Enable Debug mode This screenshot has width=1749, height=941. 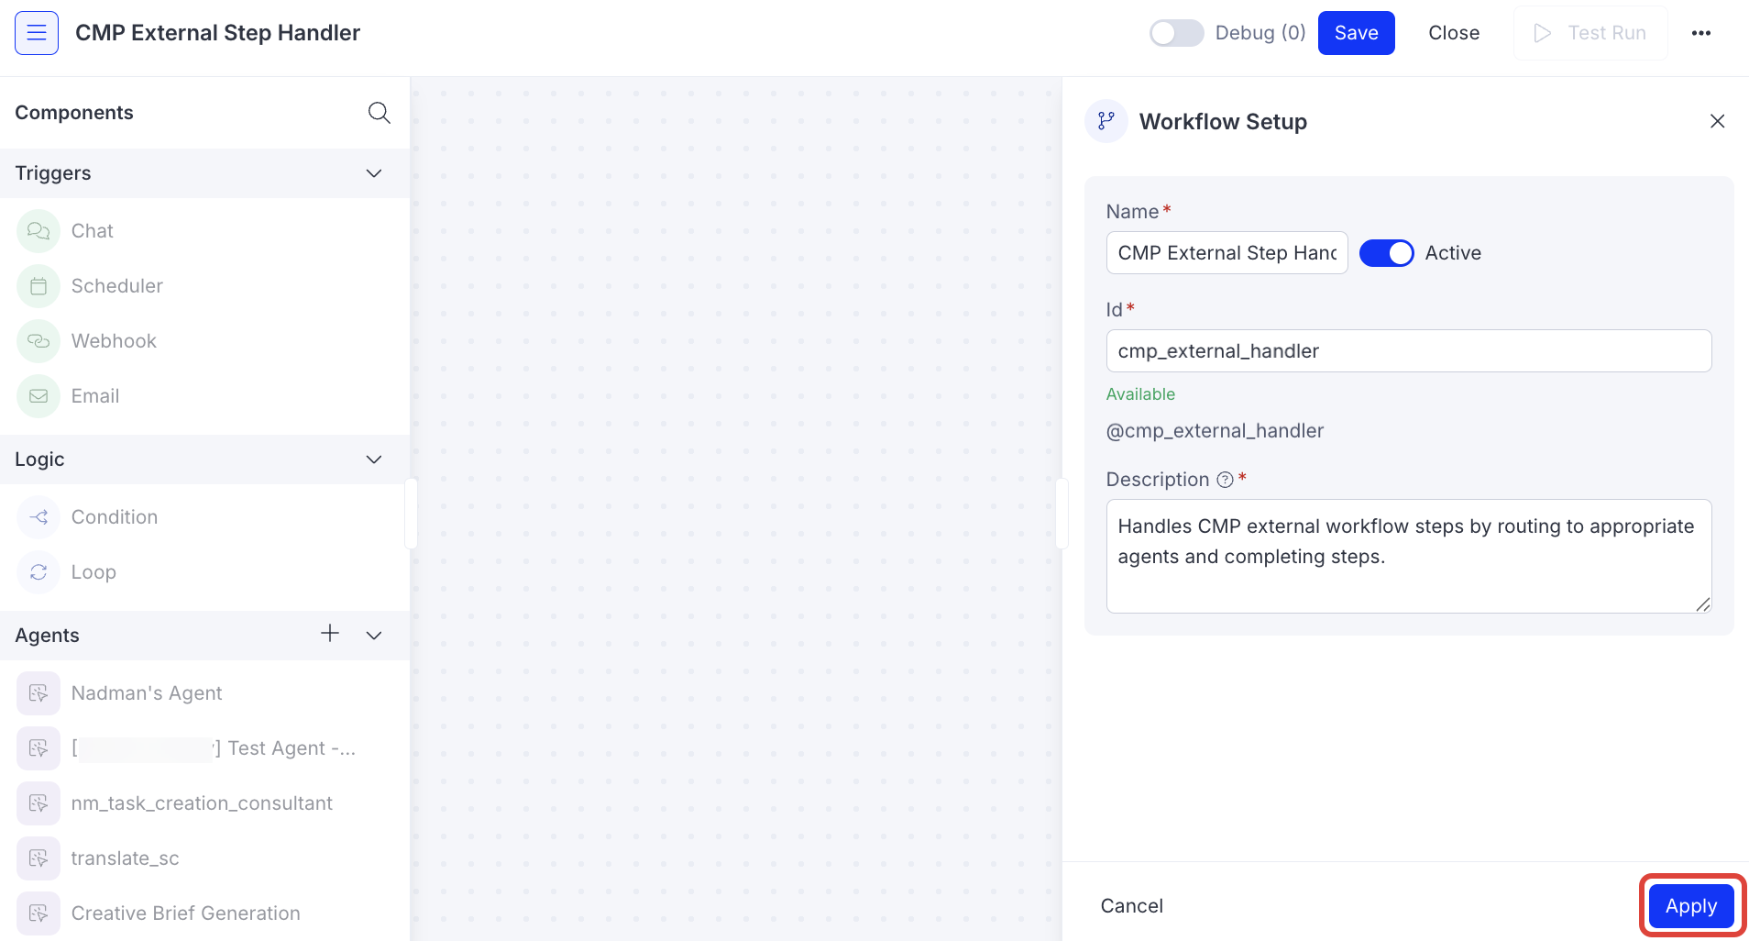click(x=1176, y=32)
